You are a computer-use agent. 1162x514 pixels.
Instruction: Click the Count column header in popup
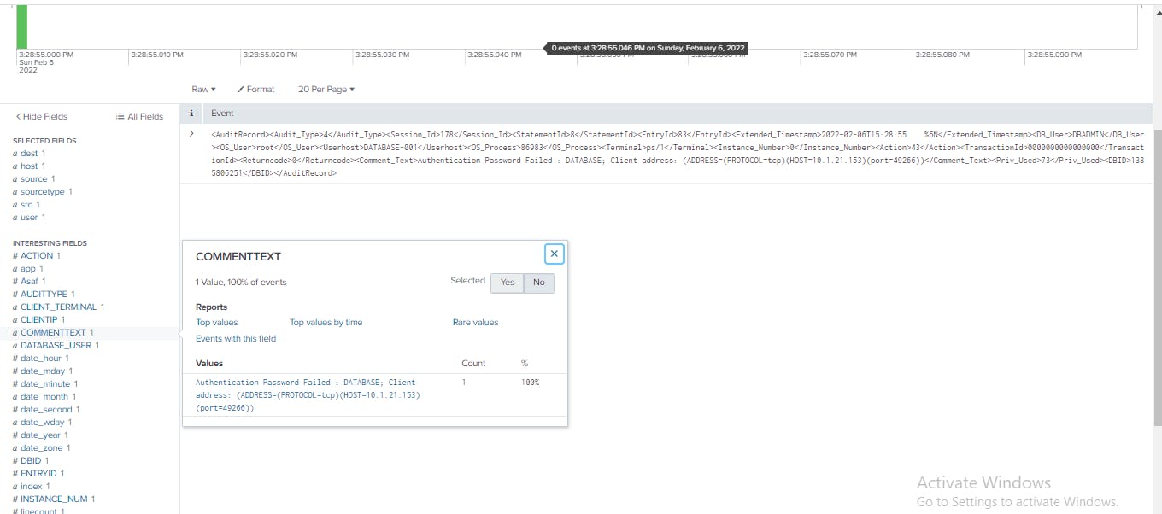coord(473,364)
